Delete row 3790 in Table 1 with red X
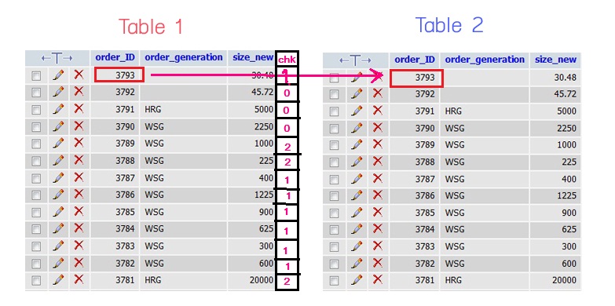This screenshot has height=306, width=615. (x=79, y=126)
